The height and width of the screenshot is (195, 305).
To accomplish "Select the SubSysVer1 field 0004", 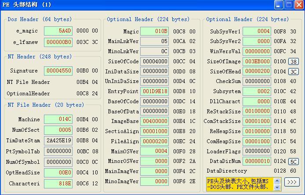I will (x=257, y=31).
